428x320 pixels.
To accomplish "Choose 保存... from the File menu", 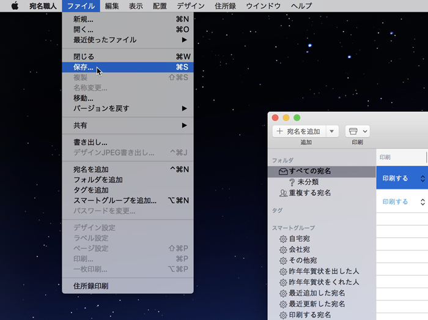I will click(x=84, y=67).
